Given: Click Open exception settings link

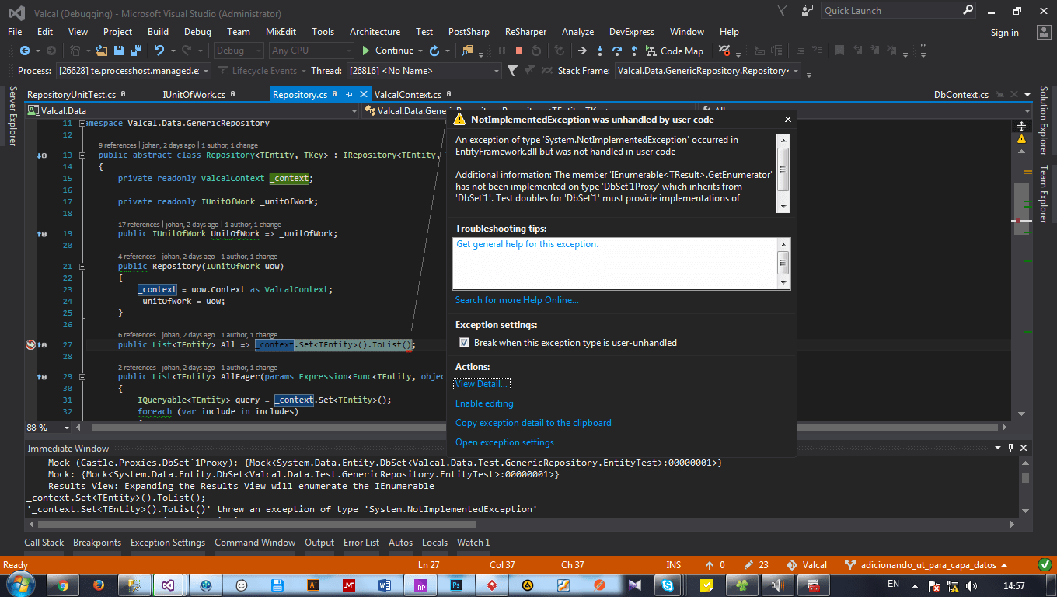Looking at the screenshot, I should [x=504, y=442].
